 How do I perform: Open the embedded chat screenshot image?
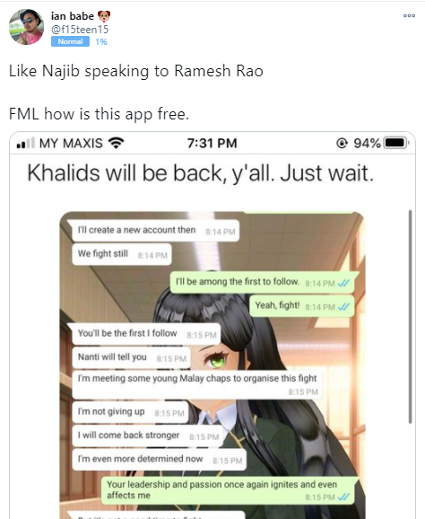tap(212, 365)
